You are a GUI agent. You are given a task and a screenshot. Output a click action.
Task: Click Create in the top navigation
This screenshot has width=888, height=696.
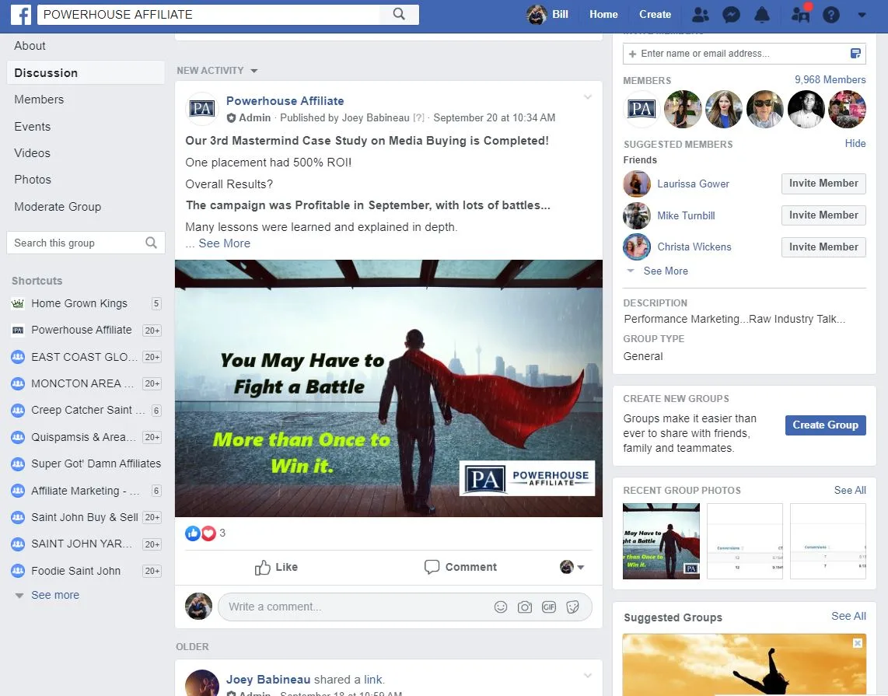[x=655, y=14]
